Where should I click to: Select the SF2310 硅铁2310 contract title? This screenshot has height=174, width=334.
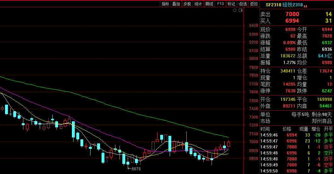(284, 5)
